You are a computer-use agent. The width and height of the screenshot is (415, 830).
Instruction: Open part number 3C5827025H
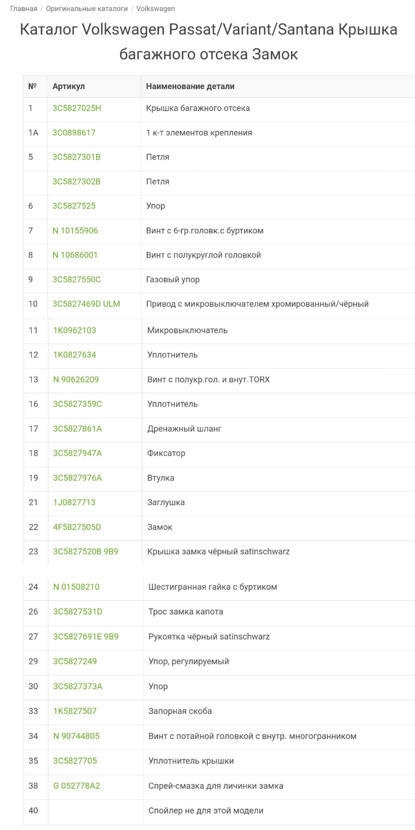(77, 108)
